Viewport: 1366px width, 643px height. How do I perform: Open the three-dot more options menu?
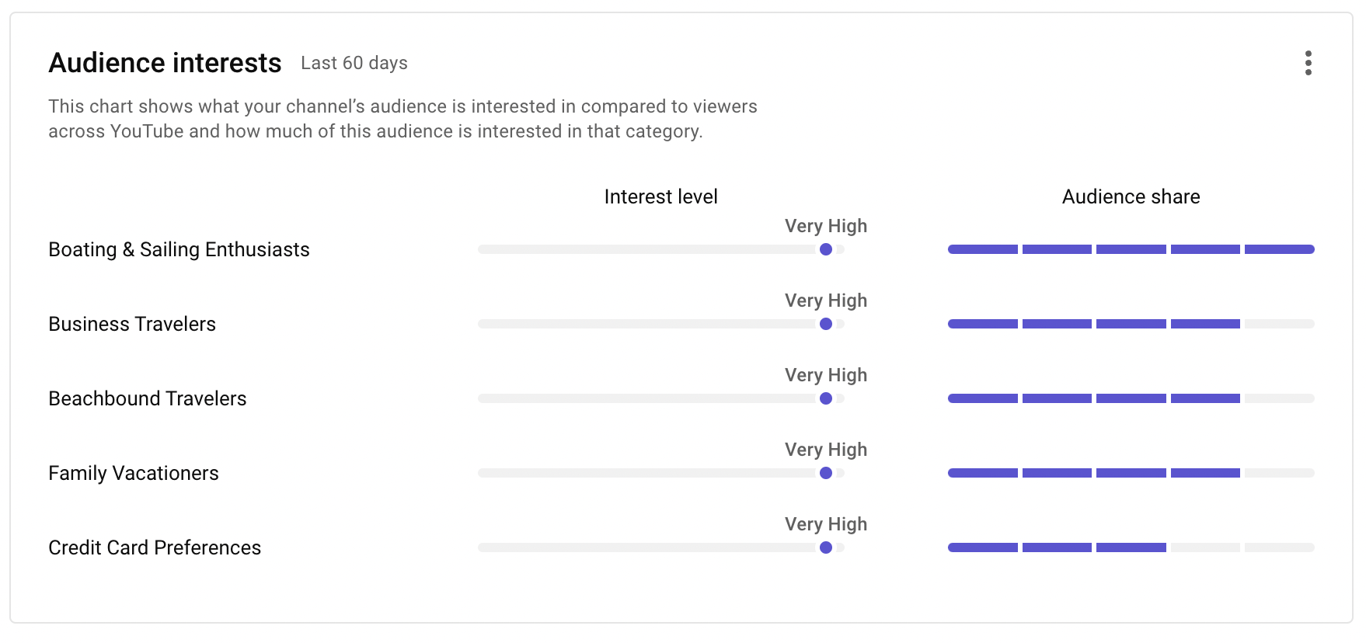[x=1309, y=63]
